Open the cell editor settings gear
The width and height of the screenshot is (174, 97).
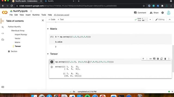158,59
